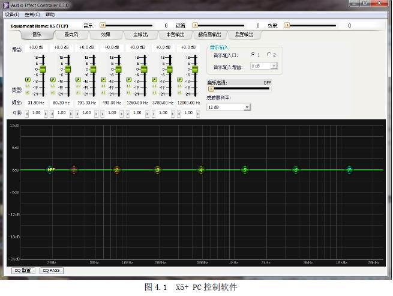Switch to the 主输出 tab
This screenshot has height=296, width=393.
[x=140, y=35]
